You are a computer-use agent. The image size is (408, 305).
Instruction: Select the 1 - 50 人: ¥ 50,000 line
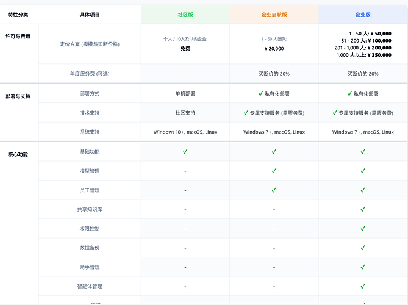click(x=370, y=34)
